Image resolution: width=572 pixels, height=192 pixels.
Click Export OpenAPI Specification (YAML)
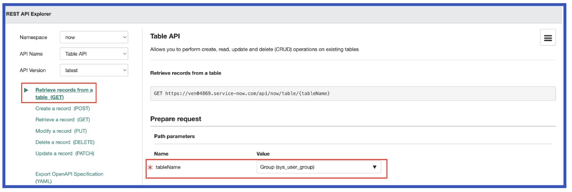click(x=70, y=177)
